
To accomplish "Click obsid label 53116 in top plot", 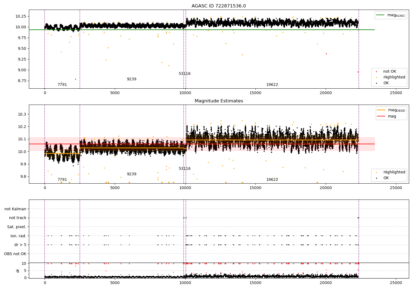I will click(184, 74).
